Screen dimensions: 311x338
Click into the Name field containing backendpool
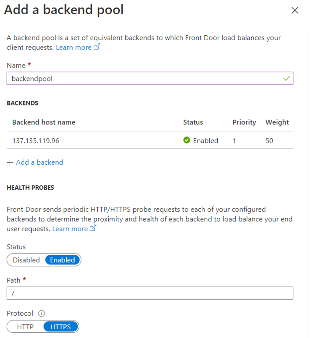click(x=150, y=79)
